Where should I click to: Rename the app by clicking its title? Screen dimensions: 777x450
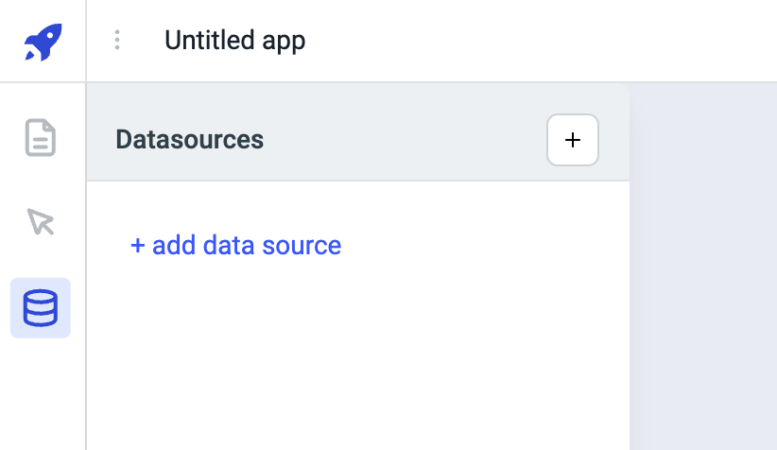pyautogui.click(x=234, y=41)
